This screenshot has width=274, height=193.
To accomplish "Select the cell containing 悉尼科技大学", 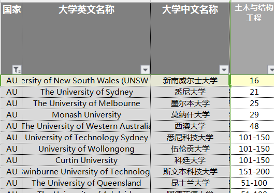I will click(190, 138).
